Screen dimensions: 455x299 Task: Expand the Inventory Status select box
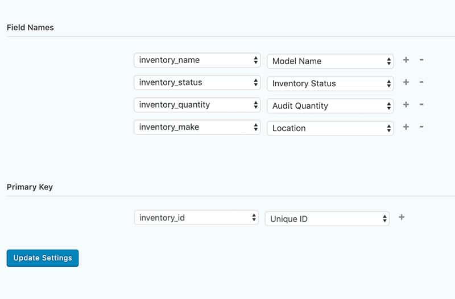coord(330,83)
